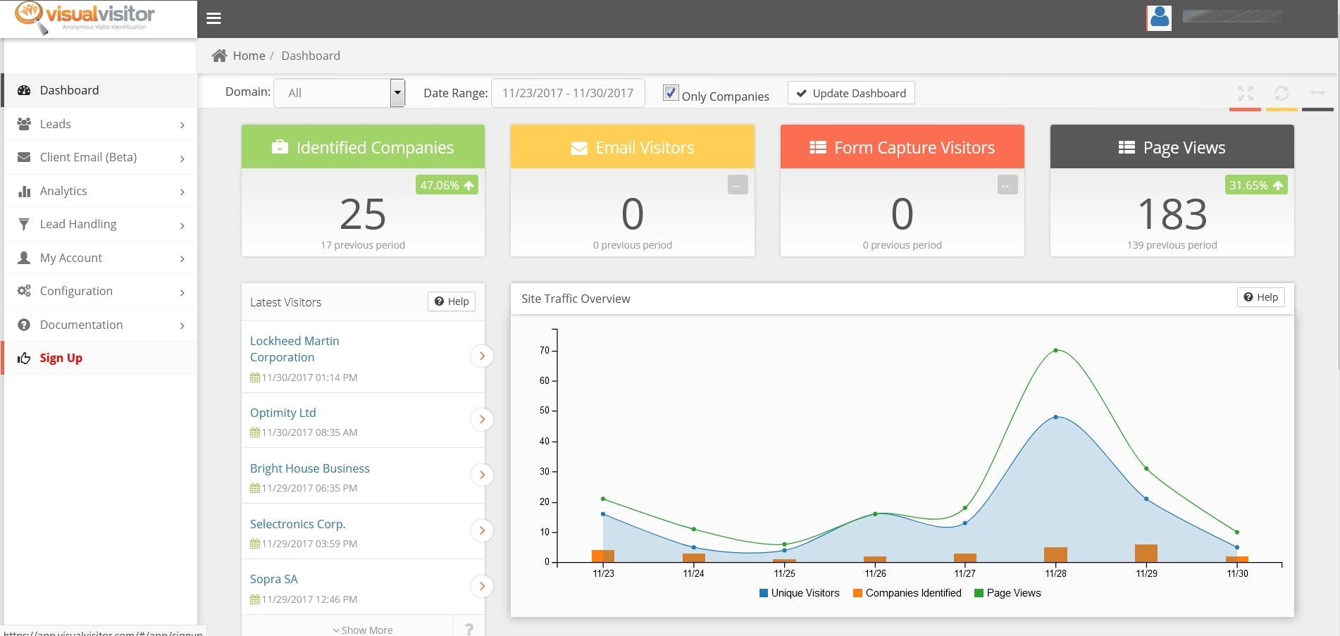The image size is (1340, 636).
Task: Click the fullscreen expand icon
Action: click(x=1246, y=93)
